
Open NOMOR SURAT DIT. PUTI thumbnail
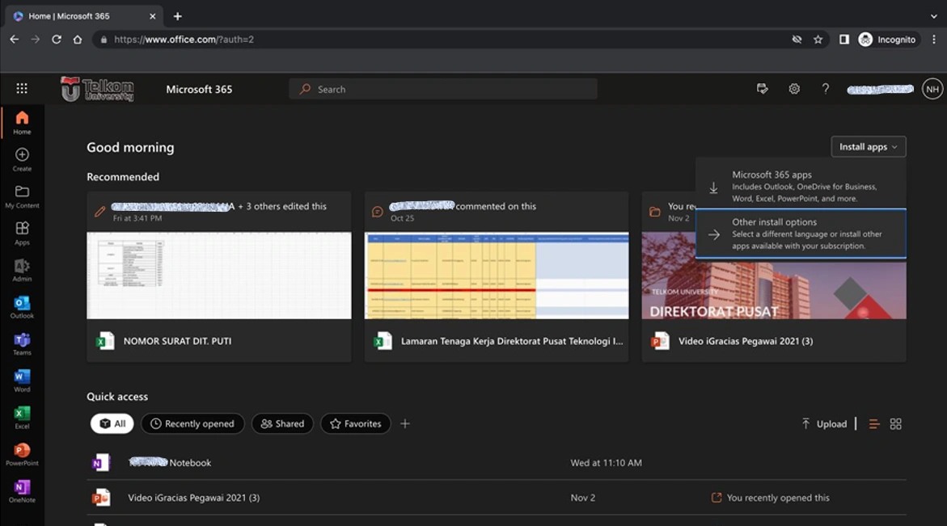click(x=218, y=275)
